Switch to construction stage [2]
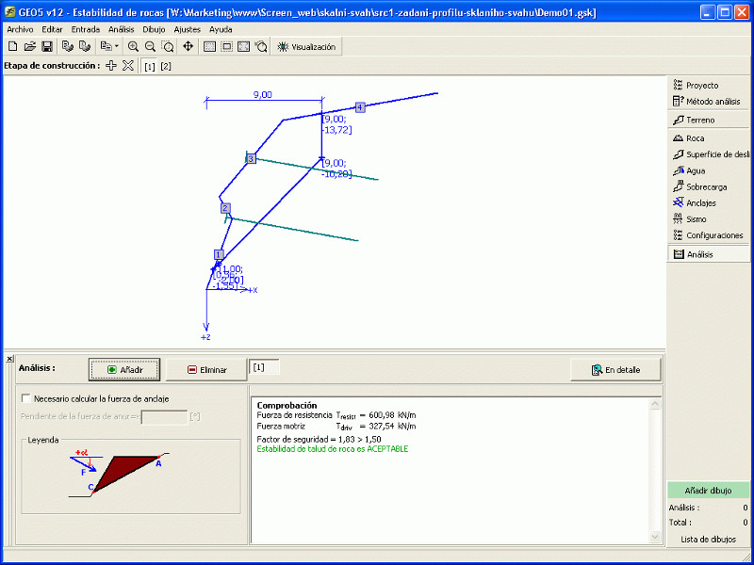This screenshot has height=565, width=754. [x=166, y=66]
